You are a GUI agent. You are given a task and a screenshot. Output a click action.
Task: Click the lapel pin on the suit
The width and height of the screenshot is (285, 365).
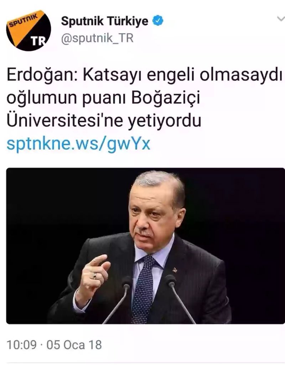coord(175,270)
